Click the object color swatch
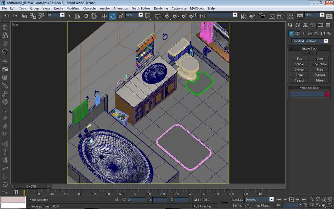This screenshot has width=334, height=209. (327, 94)
